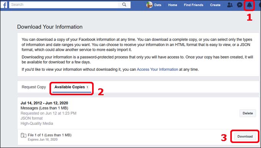Click the Messages (Less than 1 MB) text
Screen dimensions: 261x148
click(x=44, y=108)
